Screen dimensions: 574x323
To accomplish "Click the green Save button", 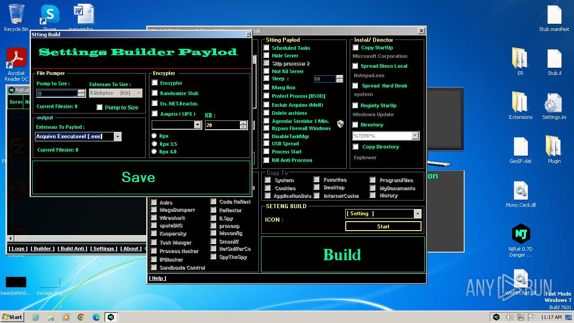I will tap(141, 177).
